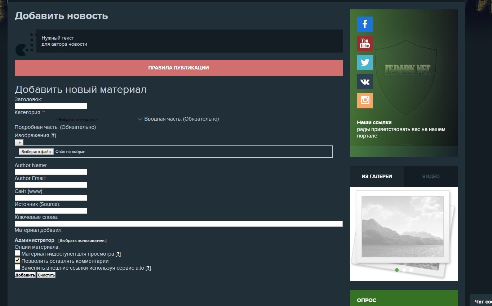This screenshot has height=306, width=492.
Task: Open the VK social icon
Action: point(365,82)
